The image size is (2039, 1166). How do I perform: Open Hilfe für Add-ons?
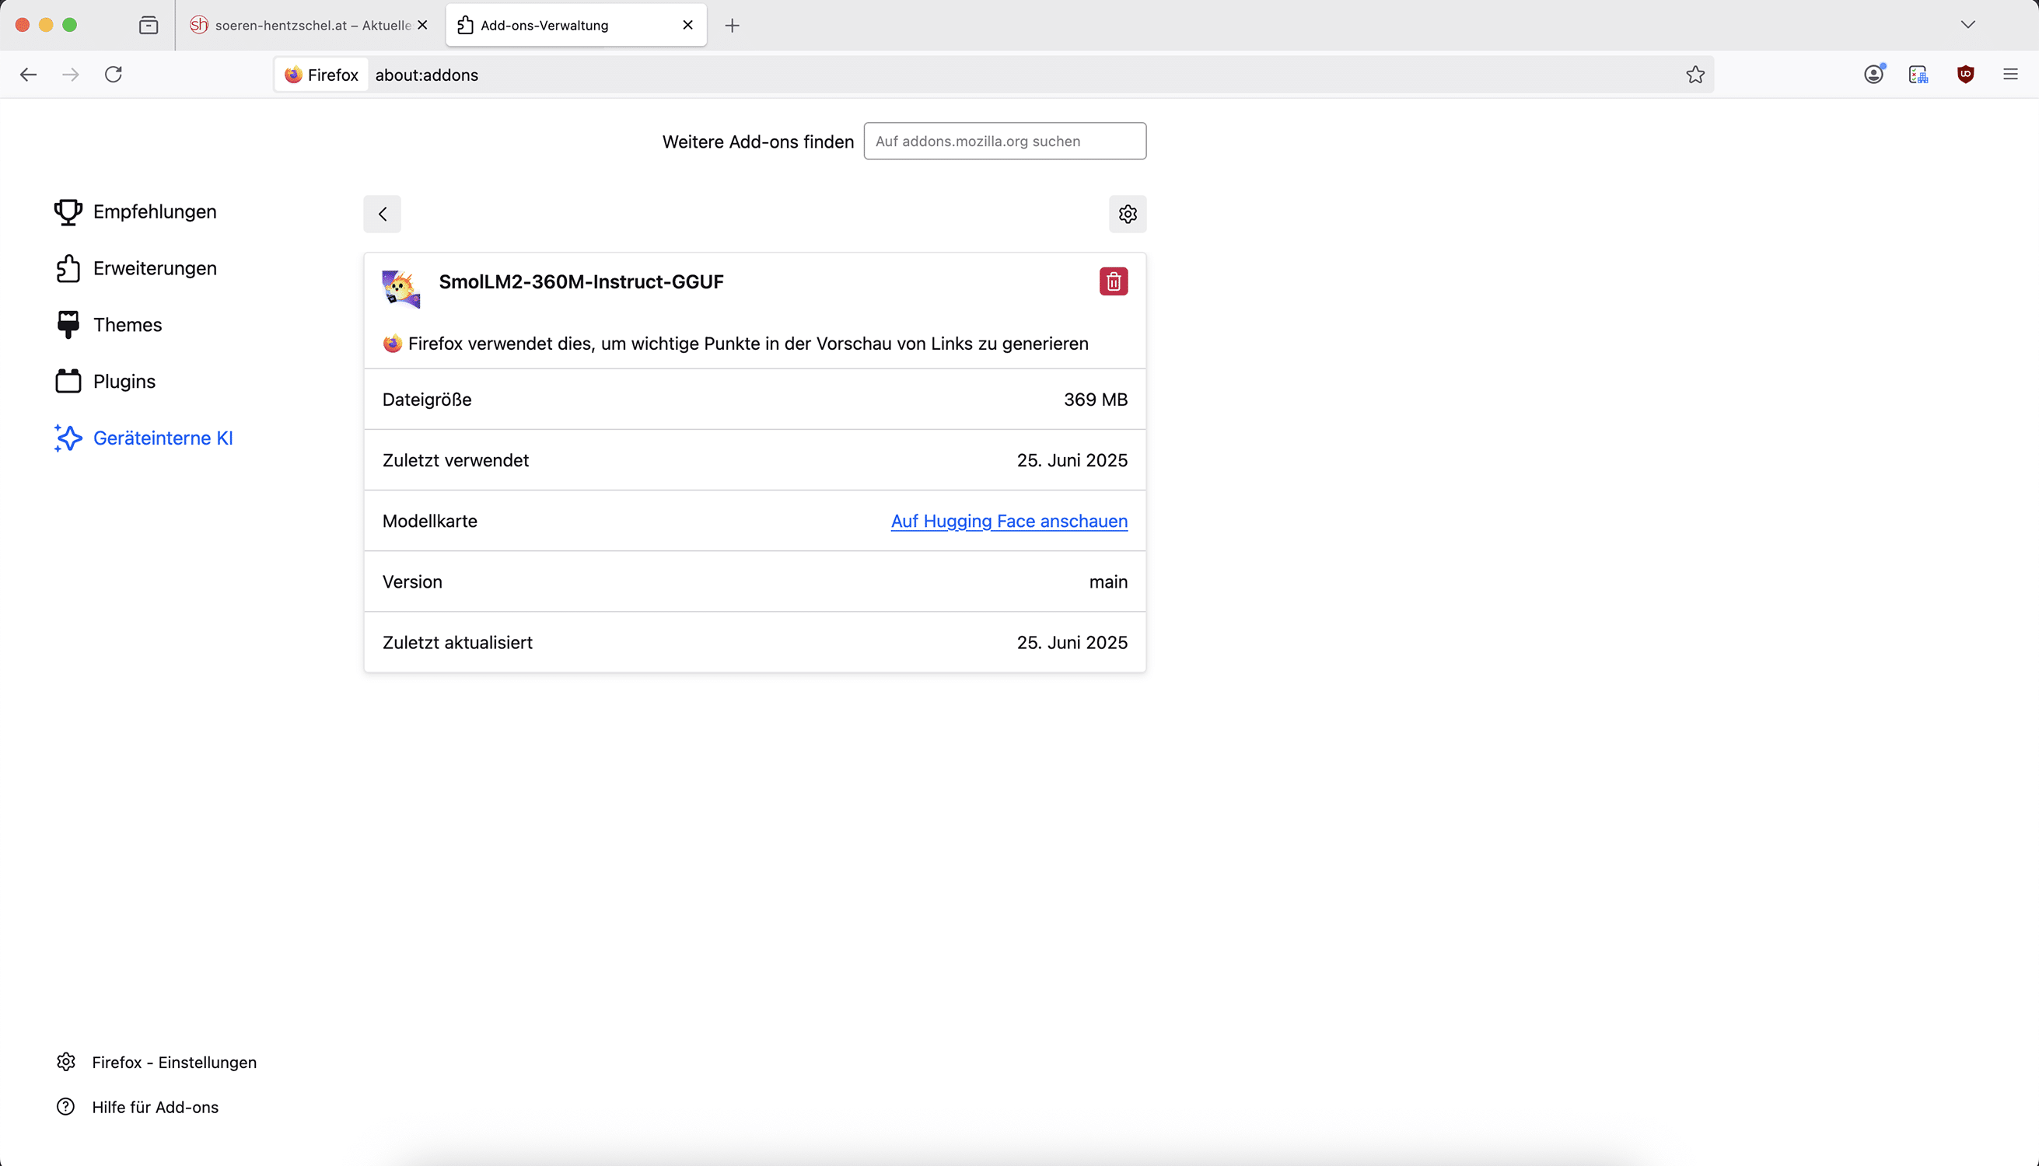[x=137, y=1107]
